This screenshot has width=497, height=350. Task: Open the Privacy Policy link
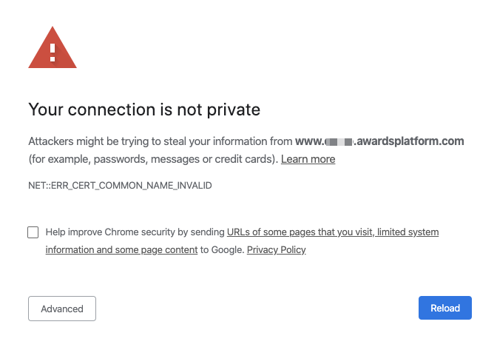click(276, 250)
